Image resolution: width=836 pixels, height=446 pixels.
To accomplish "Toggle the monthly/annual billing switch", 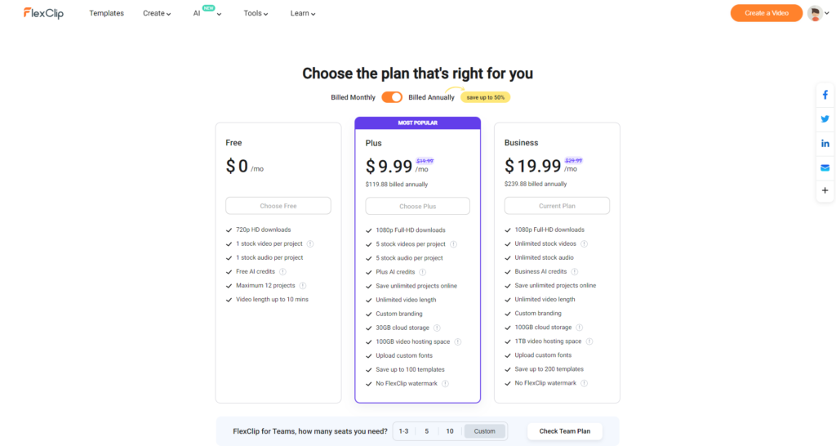I will [392, 97].
